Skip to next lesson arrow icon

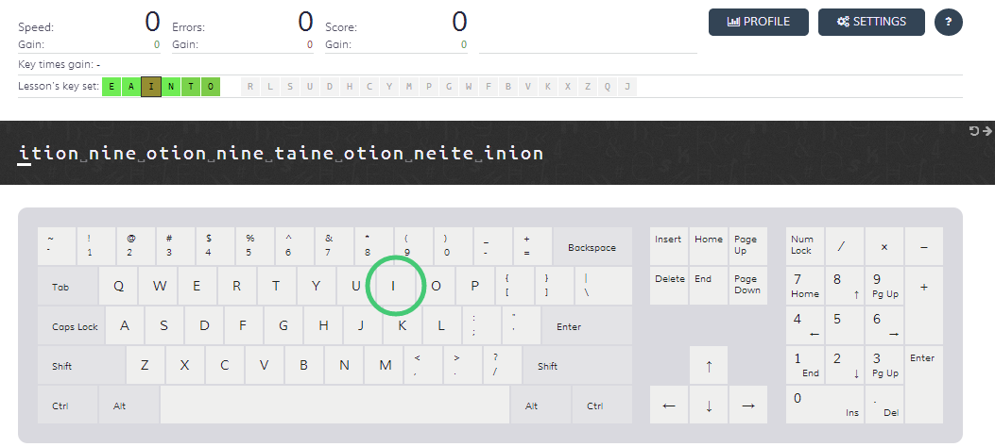click(x=987, y=131)
